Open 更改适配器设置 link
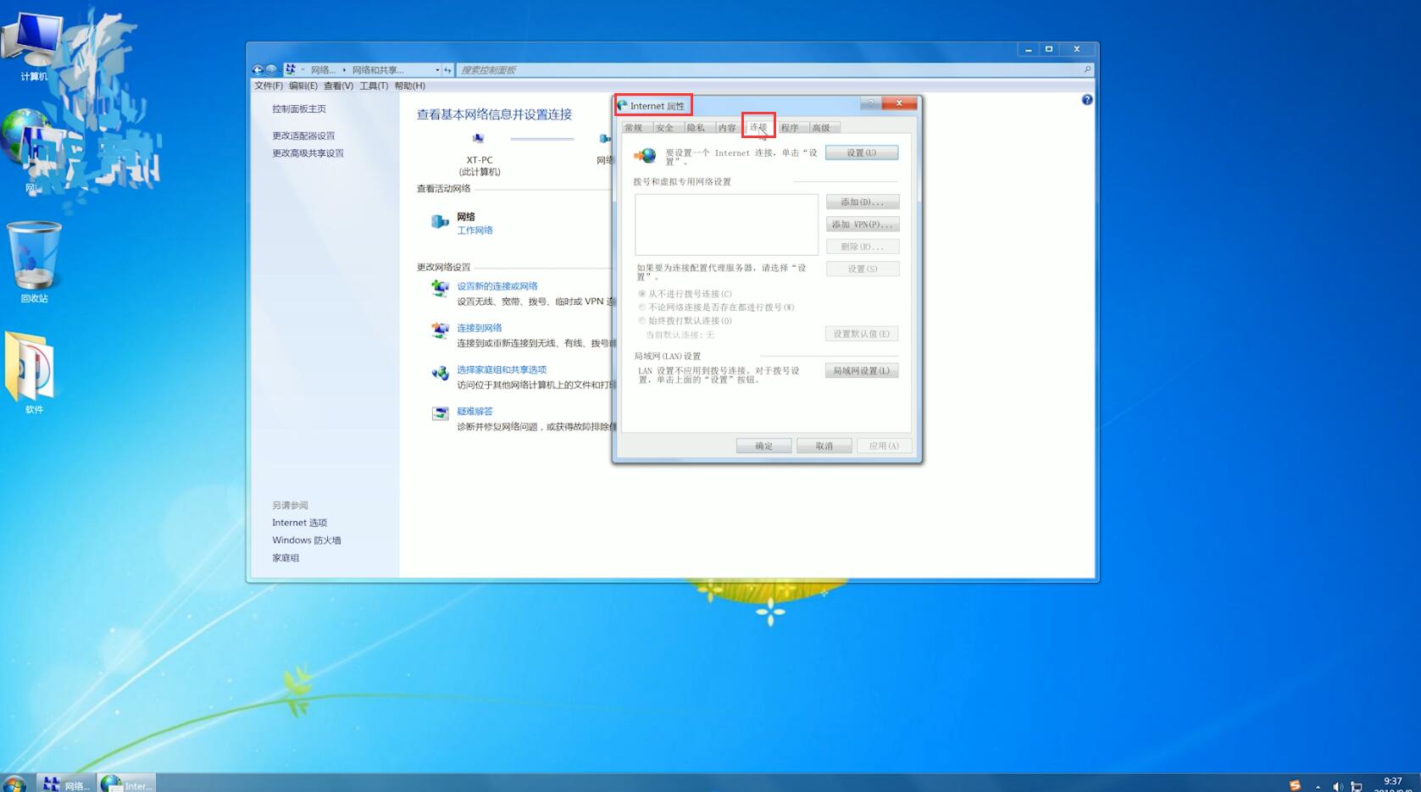 [x=303, y=136]
